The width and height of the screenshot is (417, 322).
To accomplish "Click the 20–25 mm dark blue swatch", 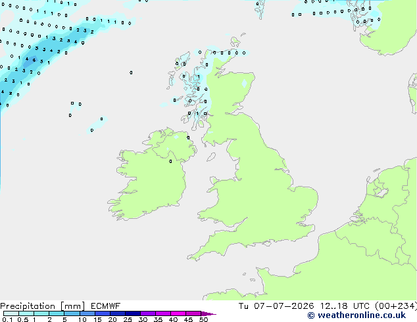I will (118, 313).
